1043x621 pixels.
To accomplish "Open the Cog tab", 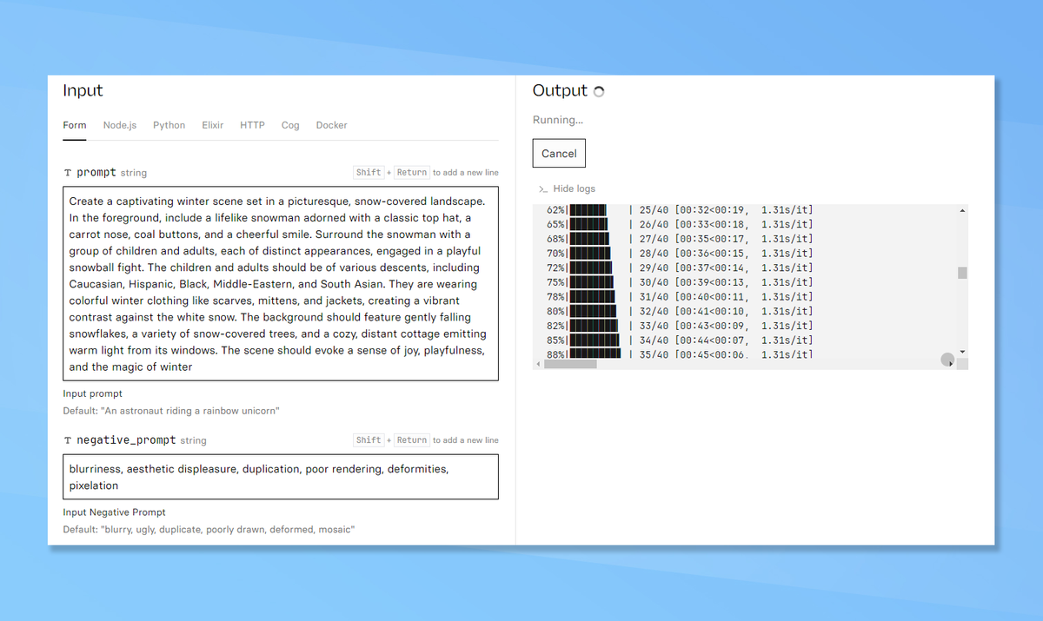I will click(x=290, y=125).
